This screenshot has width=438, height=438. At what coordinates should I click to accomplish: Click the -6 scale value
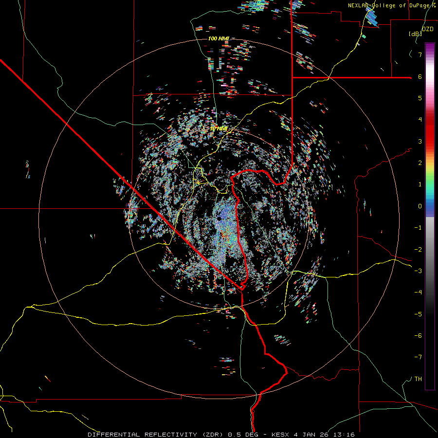pyautogui.click(x=418, y=336)
